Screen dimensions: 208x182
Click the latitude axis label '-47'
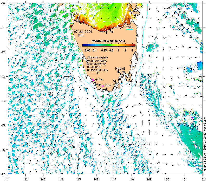pos(3,174)
